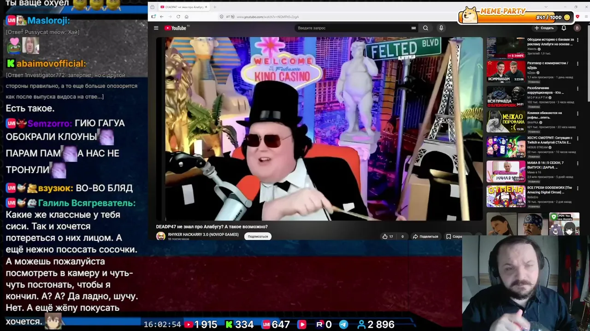Go back with the browser back arrow
The width and height of the screenshot is (590, 331).
tap(161, 17)
